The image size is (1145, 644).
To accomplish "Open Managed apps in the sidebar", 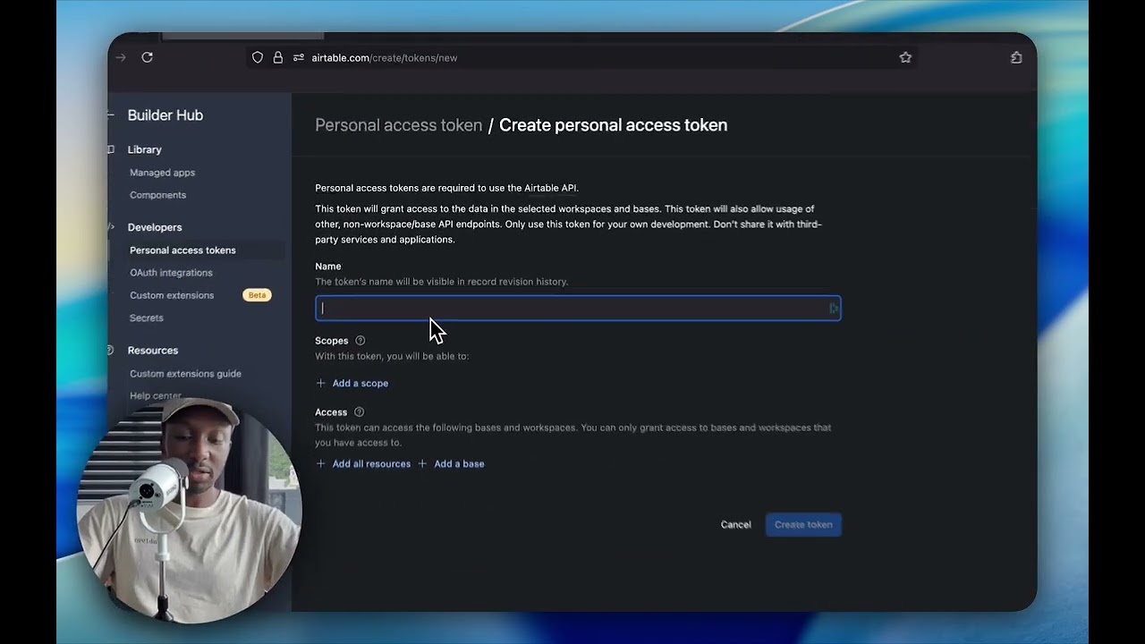I will 162,173.
